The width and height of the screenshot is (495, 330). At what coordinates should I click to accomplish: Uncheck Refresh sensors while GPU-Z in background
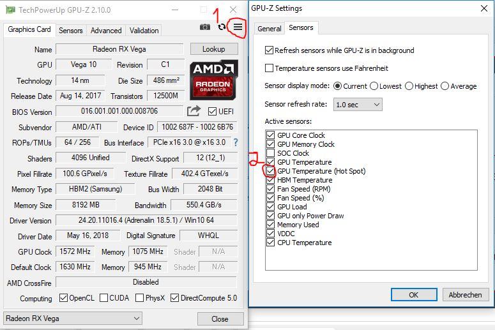(x=269, y=50)
